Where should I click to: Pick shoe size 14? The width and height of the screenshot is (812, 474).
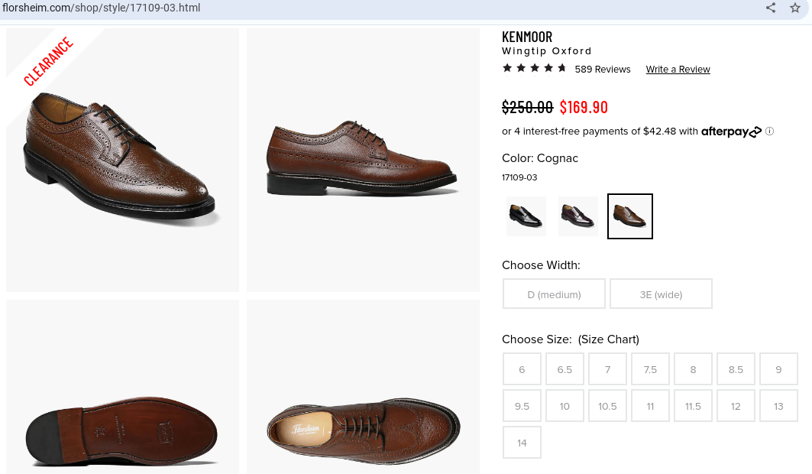(x=522, y=443)
